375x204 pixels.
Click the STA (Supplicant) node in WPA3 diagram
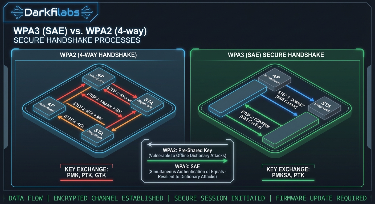(x=324, y=106)
